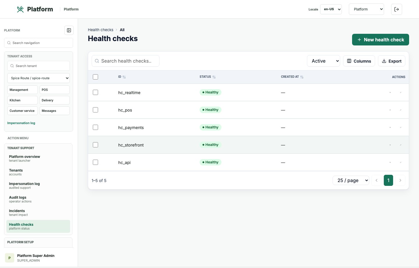Screen dimensions: 419x268
Task: Export the health checks list
Action: pos(392,61)
